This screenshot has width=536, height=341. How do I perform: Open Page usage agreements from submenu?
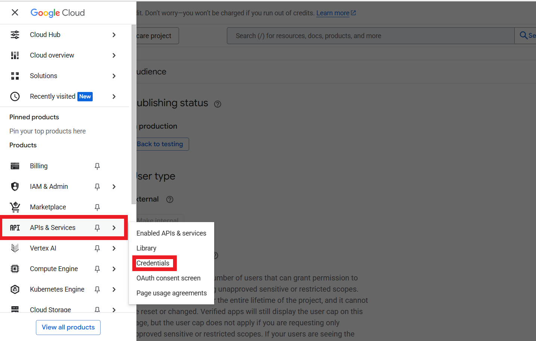point(171,293)
